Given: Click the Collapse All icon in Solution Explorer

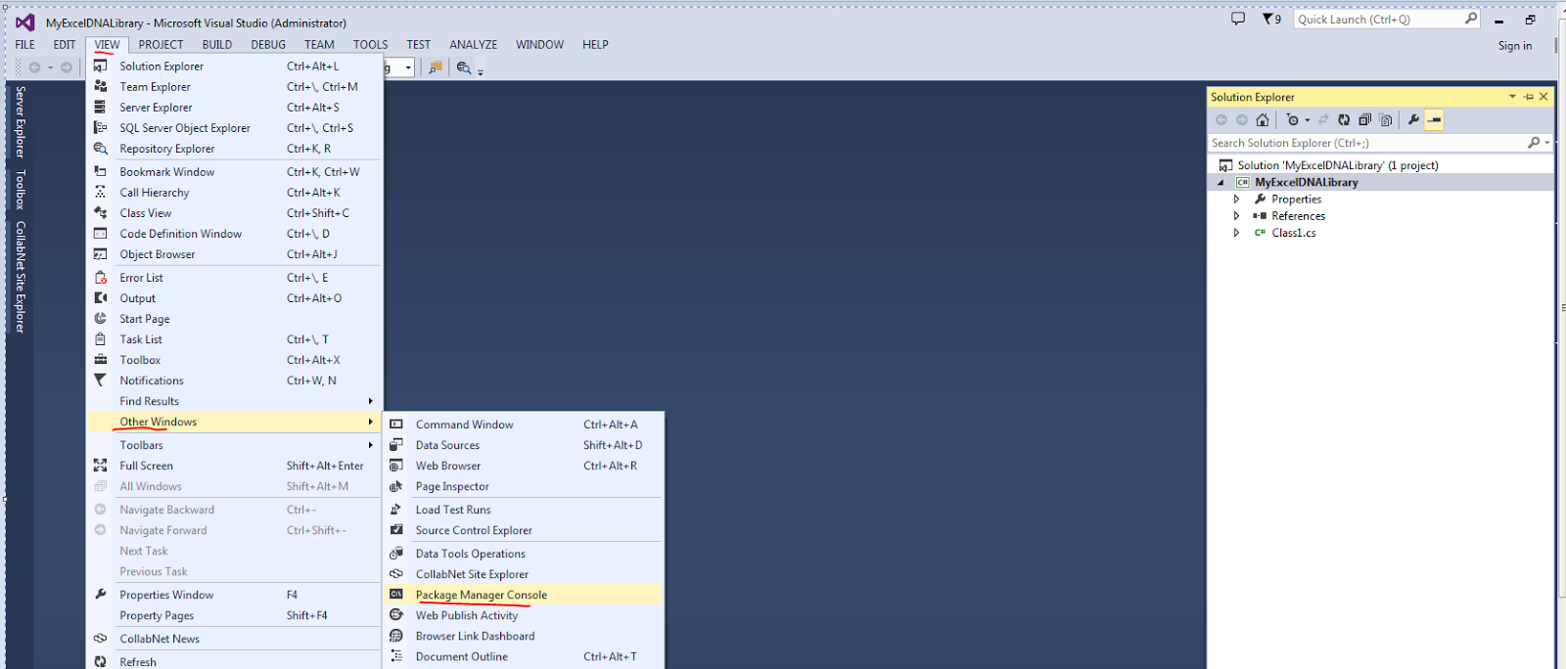Looking at the screenshot, I should 1364,120.
